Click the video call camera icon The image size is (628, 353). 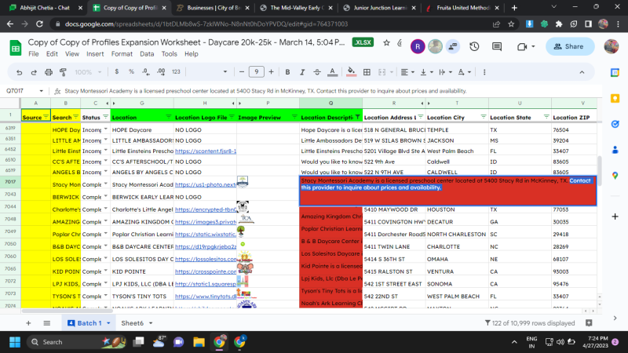pos(522,46)
